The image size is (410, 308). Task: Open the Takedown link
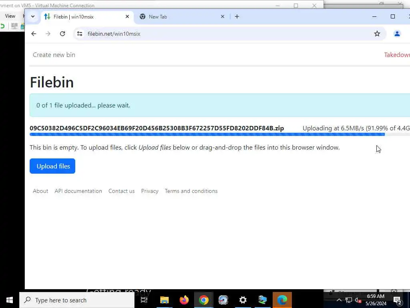[397, 55]
